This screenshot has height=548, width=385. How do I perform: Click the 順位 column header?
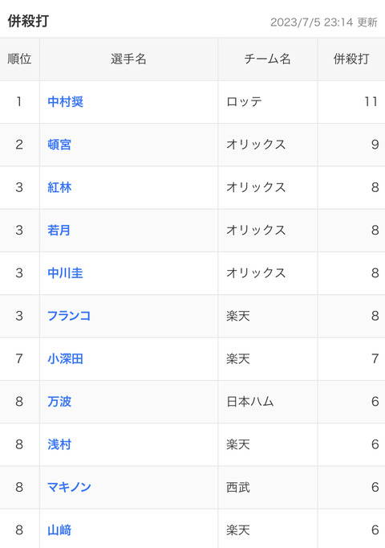pyautogui.click(x=19, y=59)
